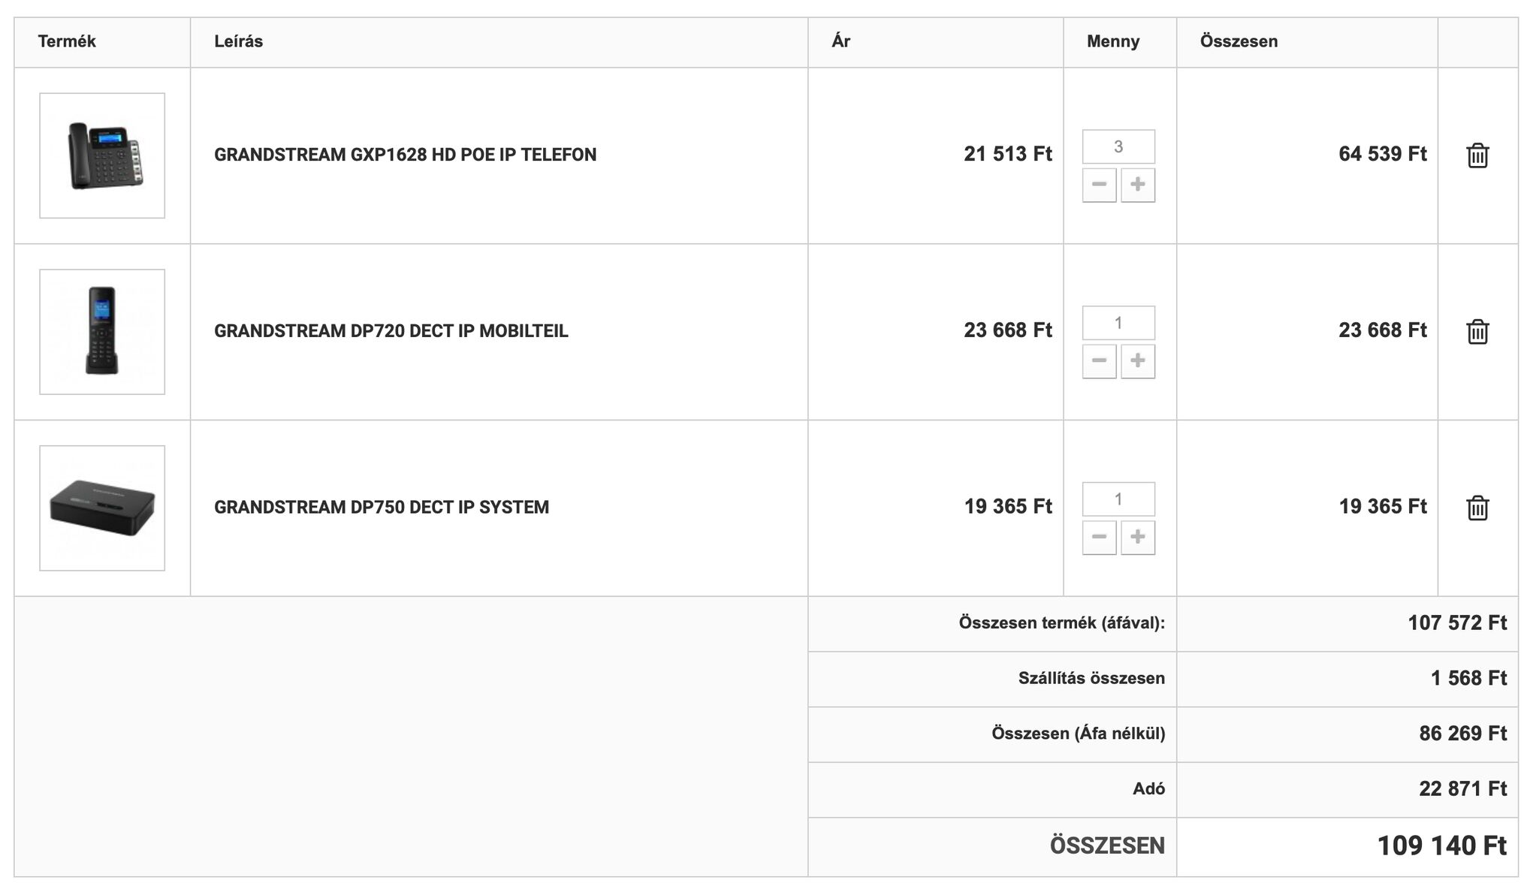Screen dimensions: 1530x889
Task: Reduce DP720 DECT Mobilteil quantity by one
Action: click(x=1099, y=361)
